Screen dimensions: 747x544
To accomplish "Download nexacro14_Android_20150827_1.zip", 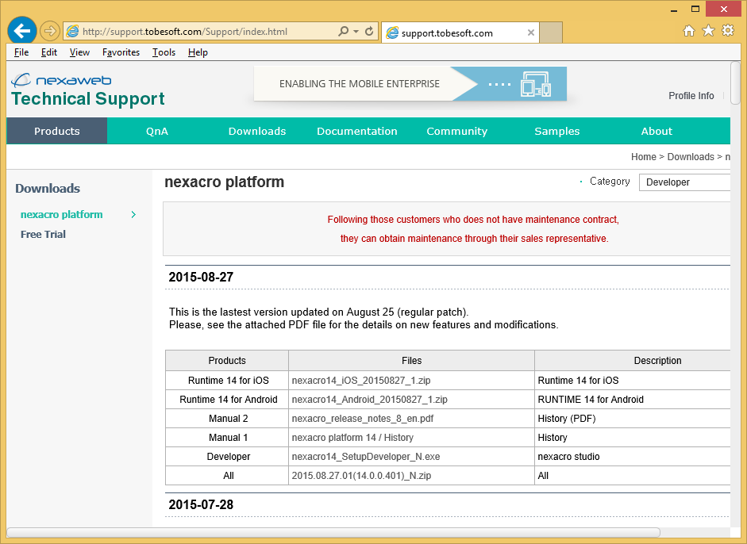I will pyautogui.click(x=370, y=400).
